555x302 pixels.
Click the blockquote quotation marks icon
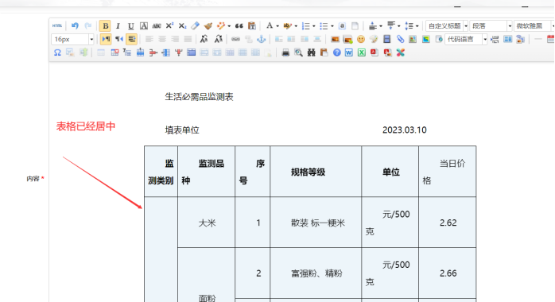pos(239,25)
